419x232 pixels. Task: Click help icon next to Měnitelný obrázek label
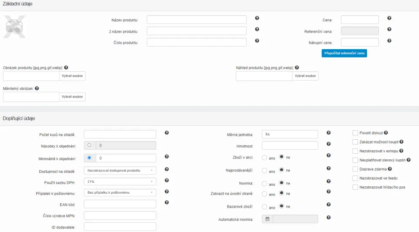pos(37,88)
